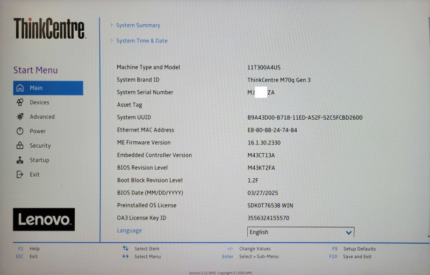Open the Security menu
Image resolution: width=430 pixels, height=275 pixels.
[x=40, y=146]
